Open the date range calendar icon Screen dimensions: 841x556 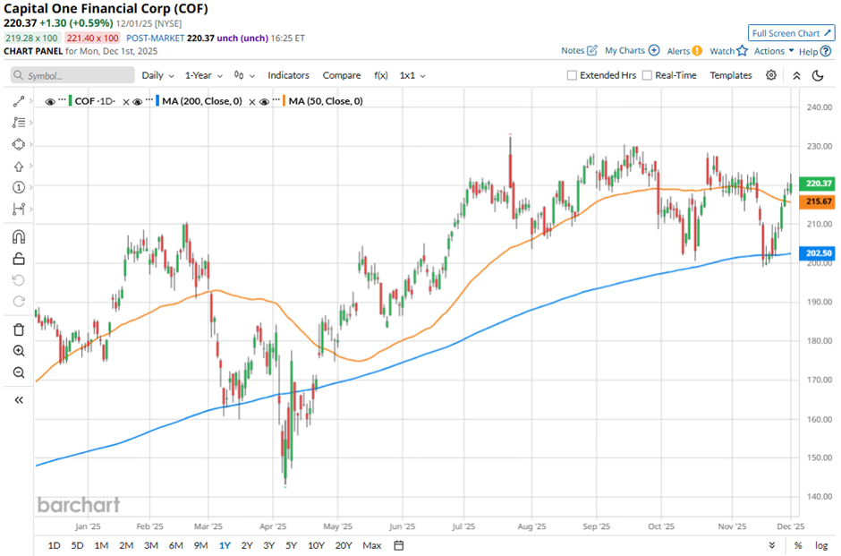(399, 545)
